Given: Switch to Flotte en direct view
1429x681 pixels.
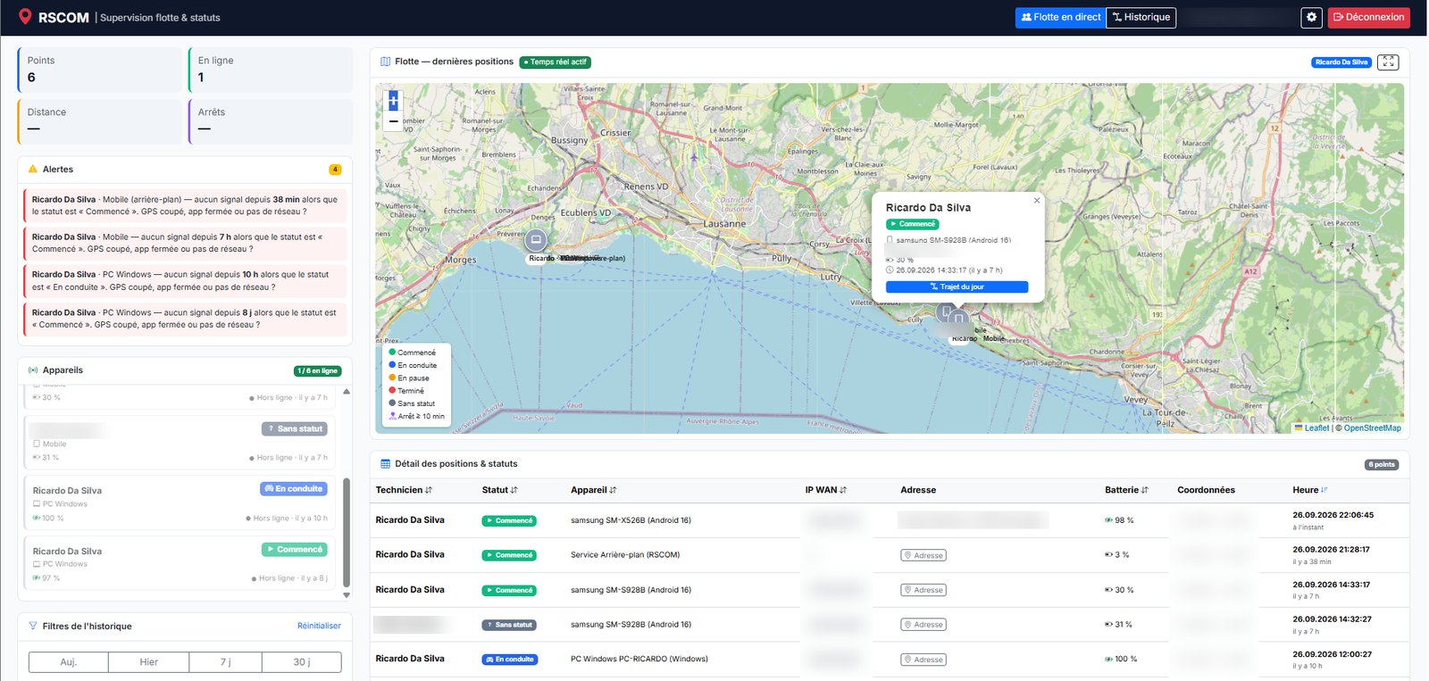Looking at the screenshot, I should (x=1060, y=17).
